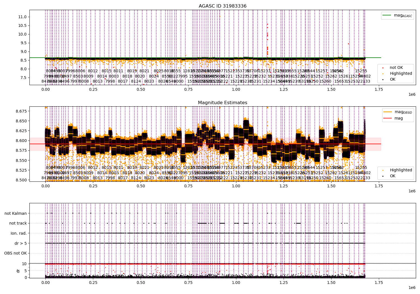This screenshot has height=294, width=420.
Task: Click the 10.0 y-axis tick in top plot
Action: pos(22,34)
